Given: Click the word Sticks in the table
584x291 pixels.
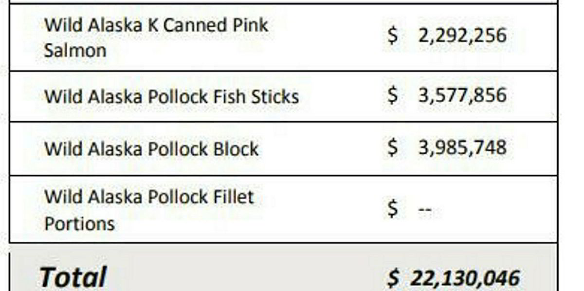Looking at the screenshot, I should pos(274,96).
